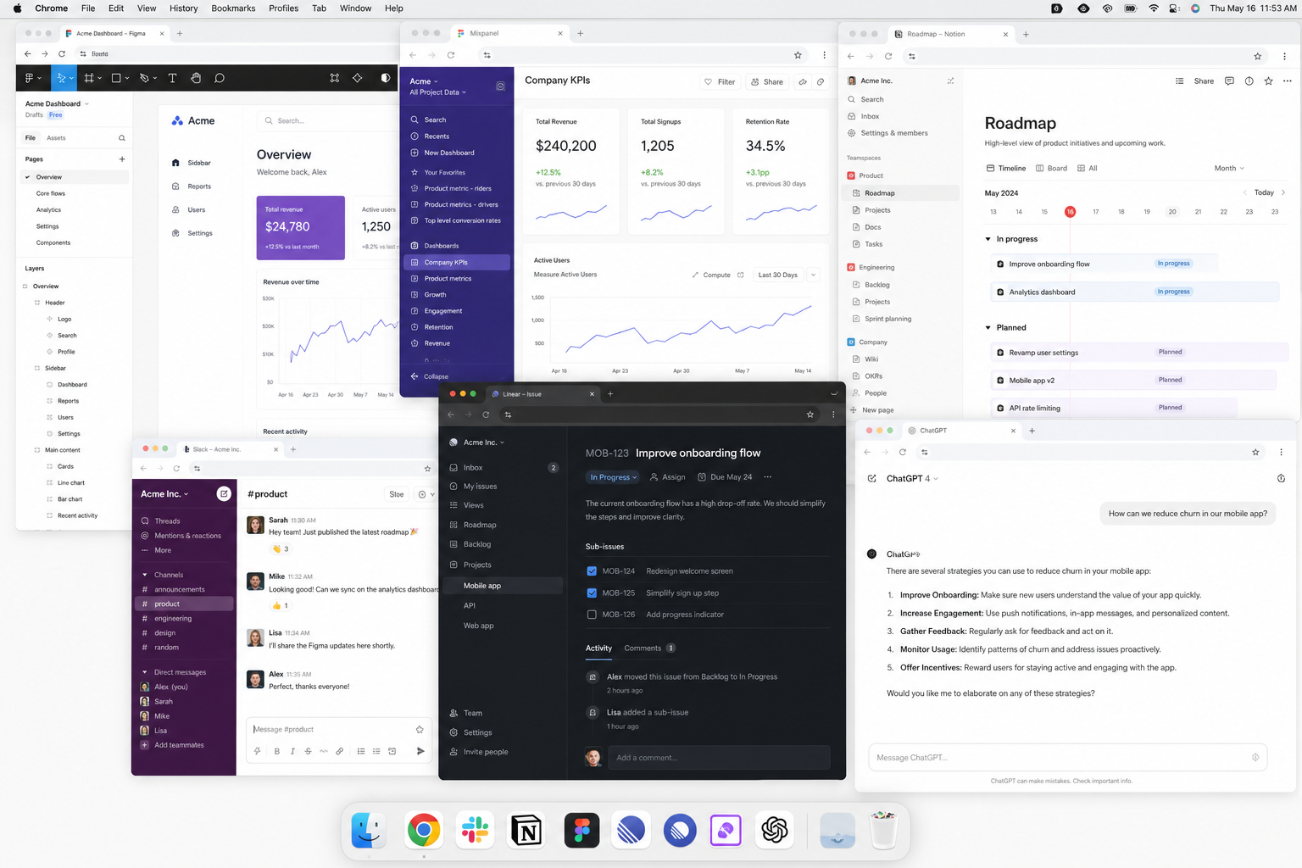The width and height of the screenshot is (1302, 868).
Task: Open Notion from the Dock
Action: [x=526, y=830]
